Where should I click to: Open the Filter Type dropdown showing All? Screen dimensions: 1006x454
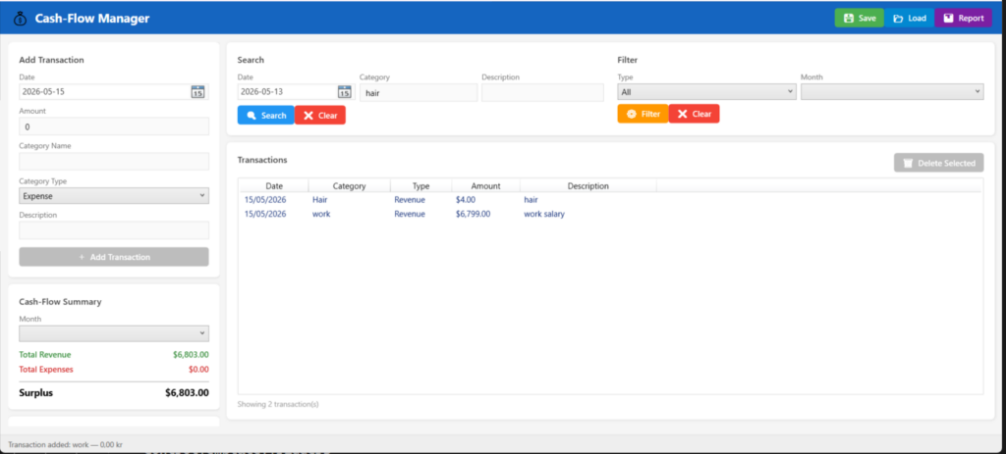pyautogui.click(x=707, y=92)
